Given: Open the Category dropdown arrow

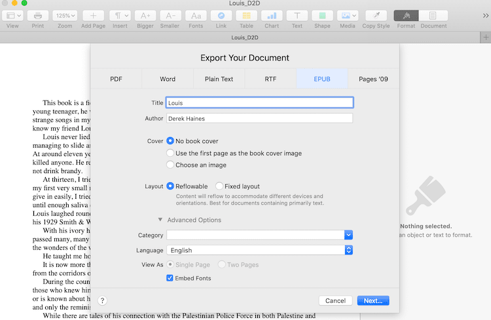Looking at the screenshot, I should (348, 235).
